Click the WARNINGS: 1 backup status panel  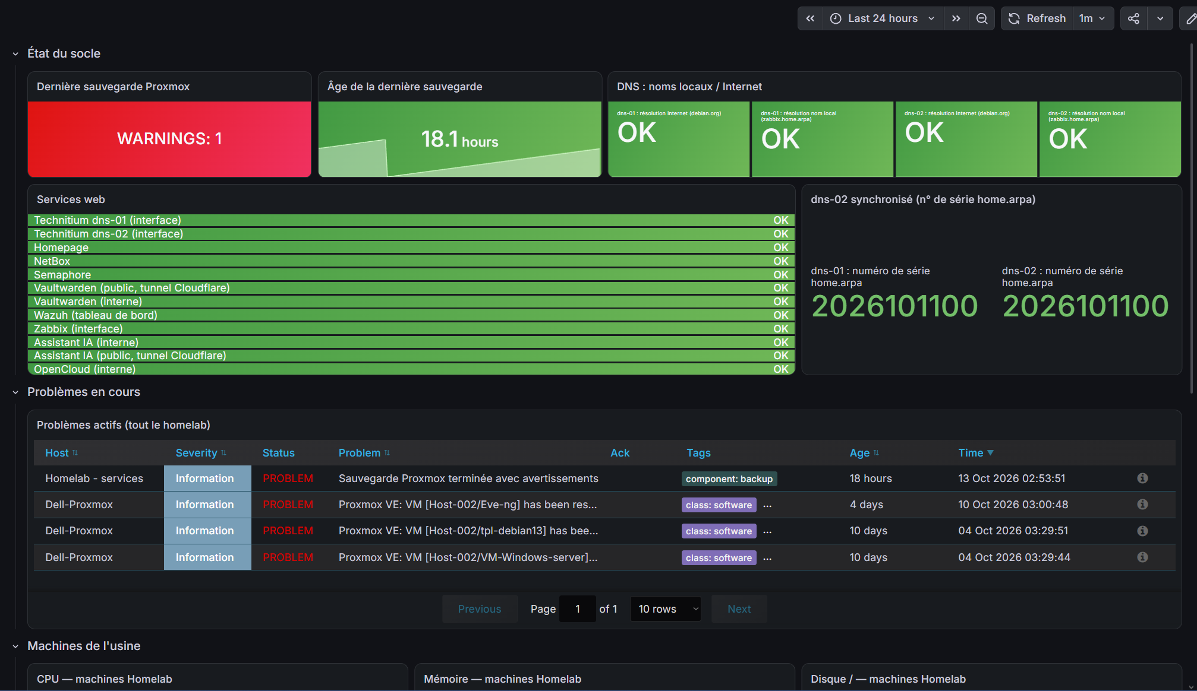169,139
